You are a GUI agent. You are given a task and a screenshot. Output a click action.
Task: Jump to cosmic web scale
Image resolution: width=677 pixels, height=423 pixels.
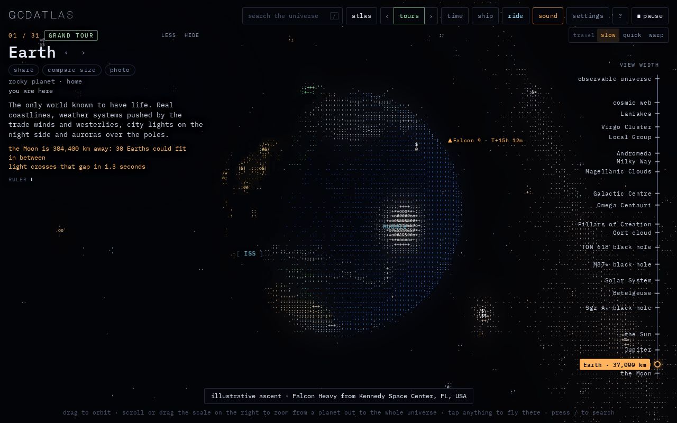(x=632, y=103)
